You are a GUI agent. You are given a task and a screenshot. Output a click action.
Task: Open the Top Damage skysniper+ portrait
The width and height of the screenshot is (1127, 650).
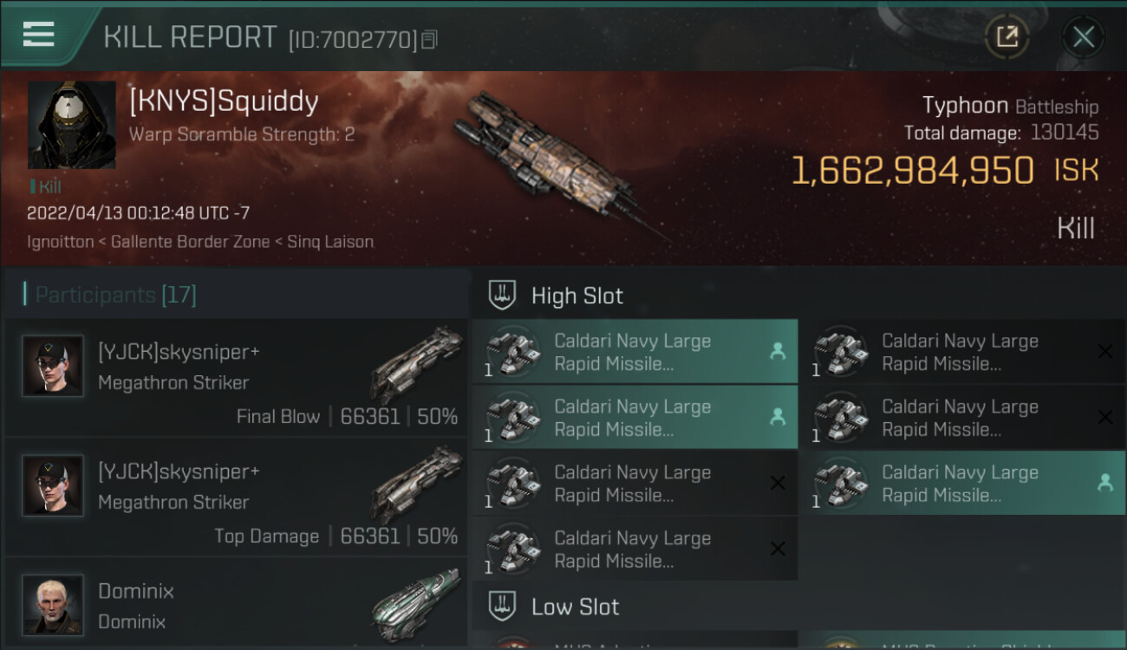[x=53, y=485]
